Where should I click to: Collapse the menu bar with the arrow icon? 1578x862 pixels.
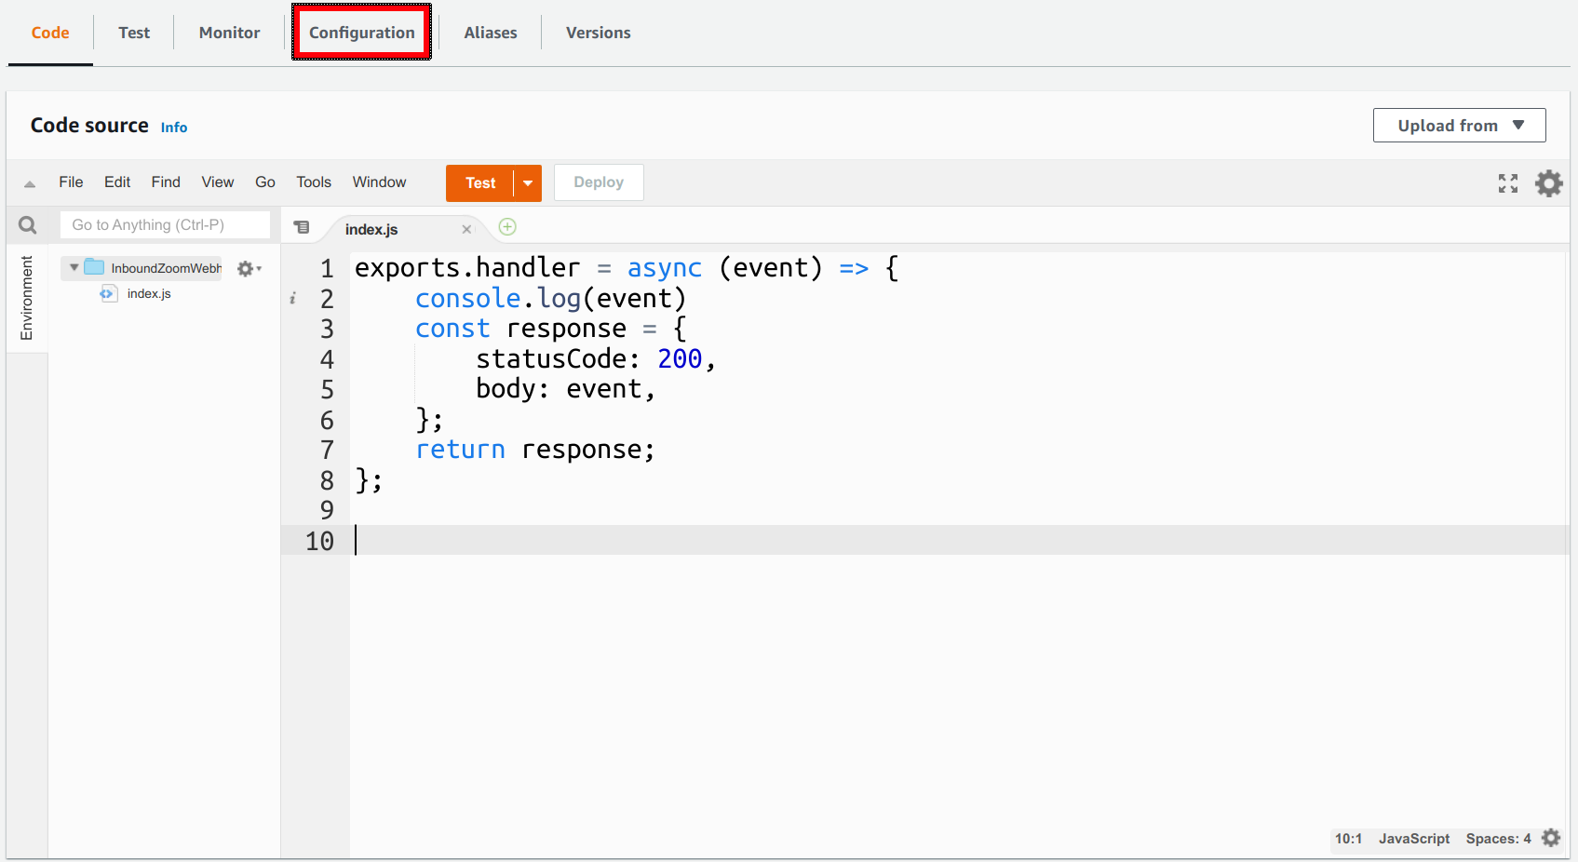[x=29, y=182]
